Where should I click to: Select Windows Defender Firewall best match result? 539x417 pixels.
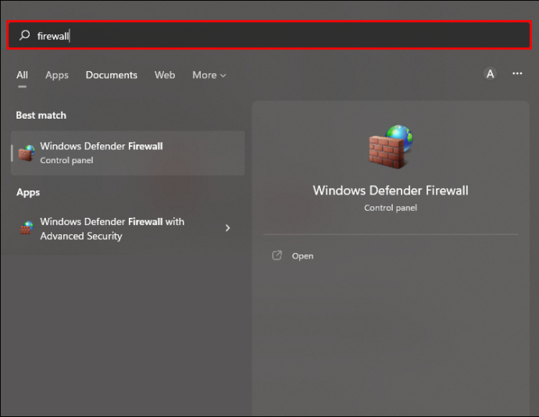[x=128, y=153]
